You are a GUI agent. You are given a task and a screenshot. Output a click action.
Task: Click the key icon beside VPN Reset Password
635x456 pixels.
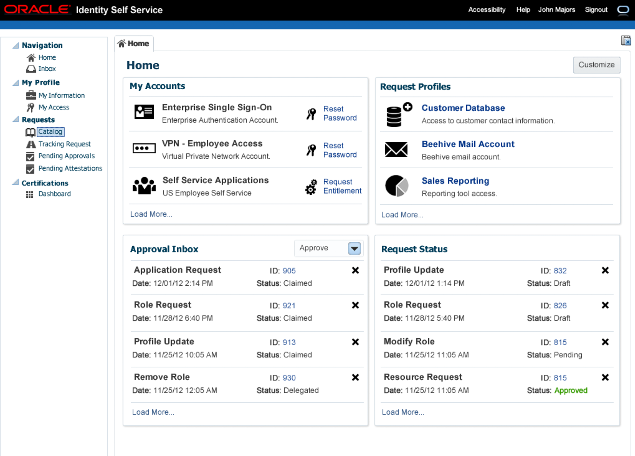[311, 150]
